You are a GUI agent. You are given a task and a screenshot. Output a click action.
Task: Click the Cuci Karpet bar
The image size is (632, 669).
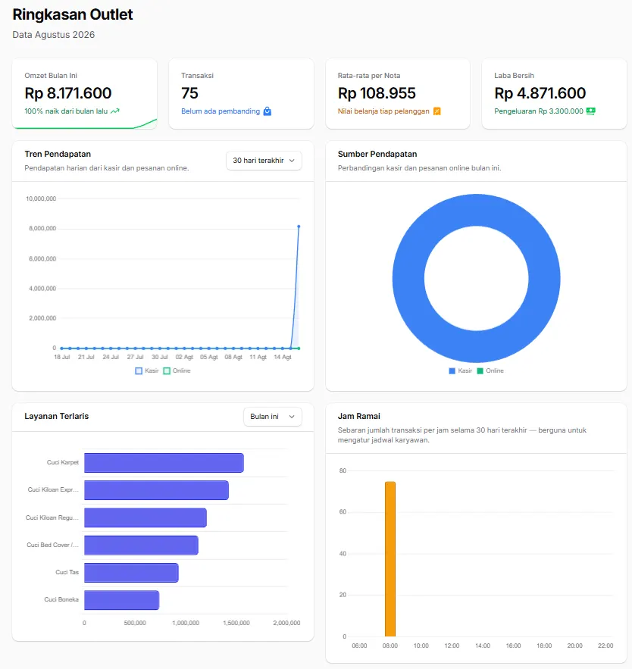click(164, 463)
